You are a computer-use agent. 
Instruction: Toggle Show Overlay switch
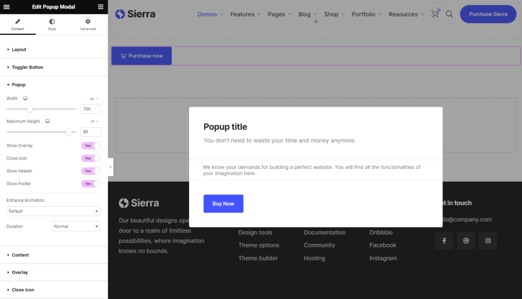tap(91, 145)
